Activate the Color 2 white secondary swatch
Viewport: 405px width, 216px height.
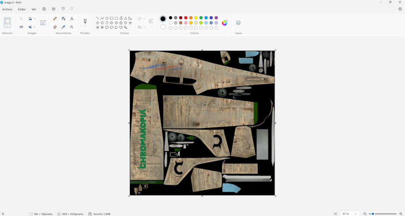tap(163, 26)
